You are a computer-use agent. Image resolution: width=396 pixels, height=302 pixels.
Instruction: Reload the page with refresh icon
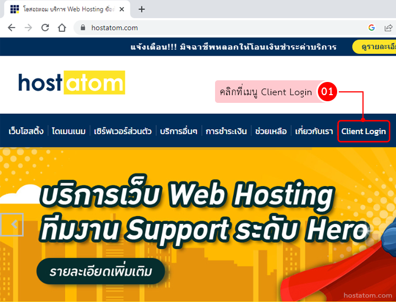[45, 28]
